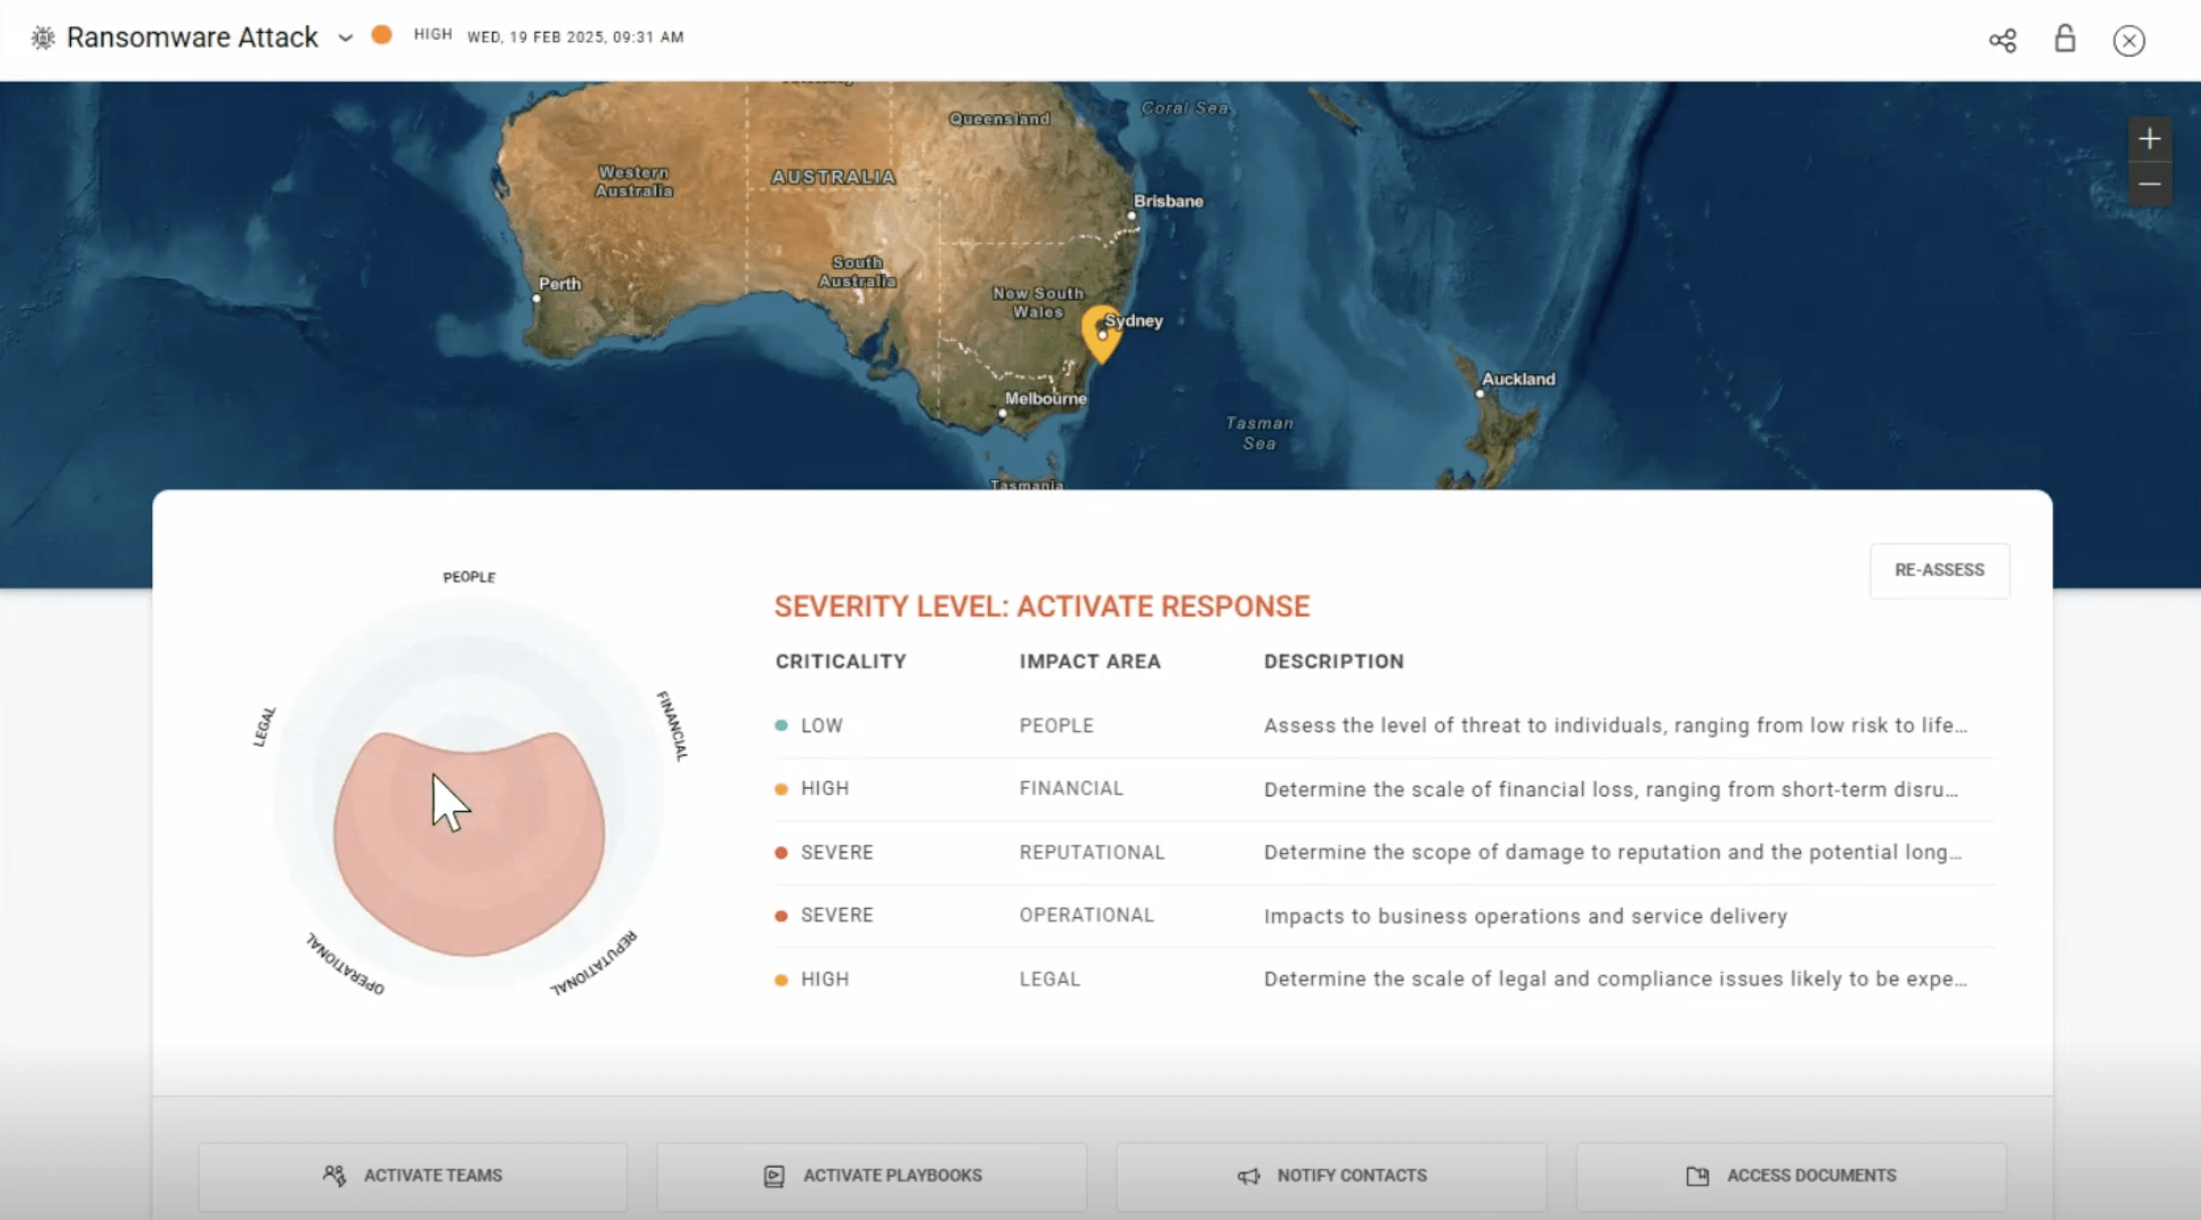Close the incident with X icon
2201x1220 pixels.
tap(2128, 41)
